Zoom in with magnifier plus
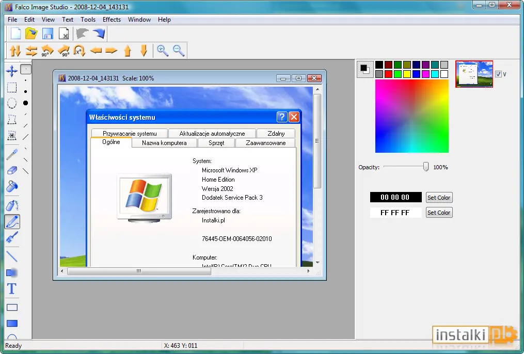Image resolution: width=524 pixels, height=354 pixels. tap(163, 51)
